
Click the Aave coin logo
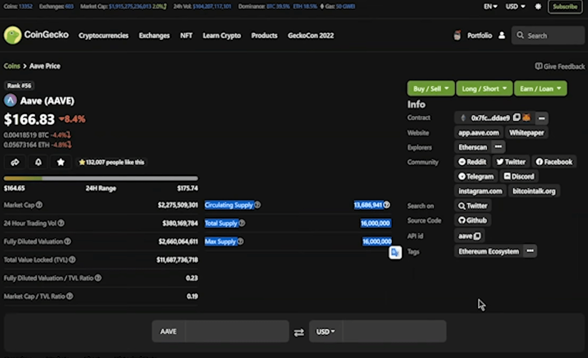point(11,101)
